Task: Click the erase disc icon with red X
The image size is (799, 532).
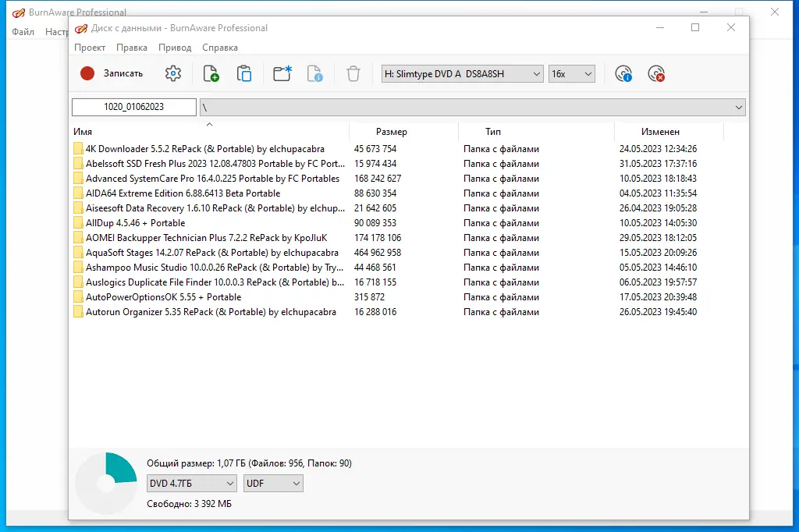Action: coord(656,74)
